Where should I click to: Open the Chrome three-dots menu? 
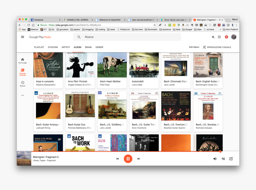click(x=236, y=25)
